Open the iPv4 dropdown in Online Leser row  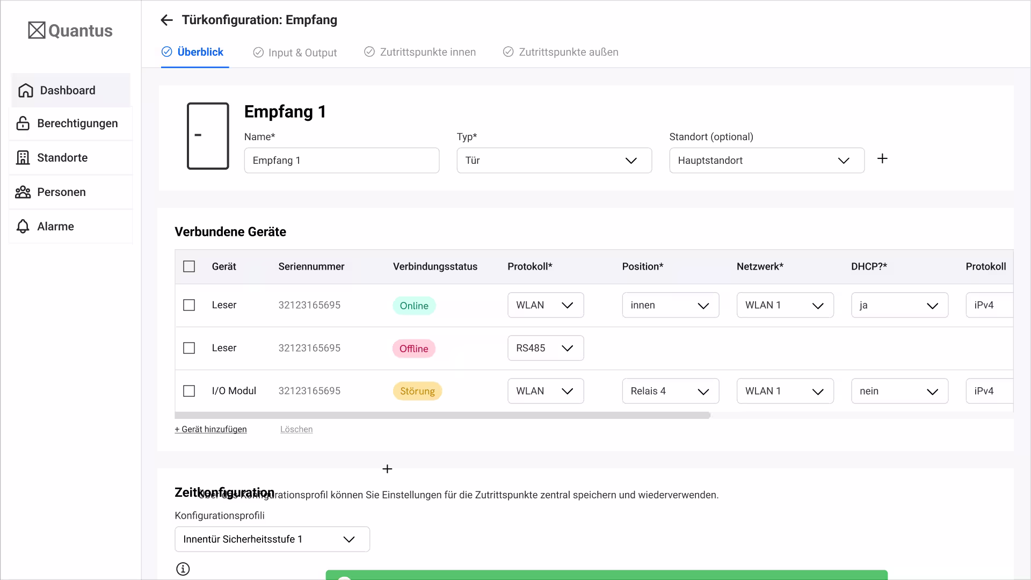(x=990, y=305)
